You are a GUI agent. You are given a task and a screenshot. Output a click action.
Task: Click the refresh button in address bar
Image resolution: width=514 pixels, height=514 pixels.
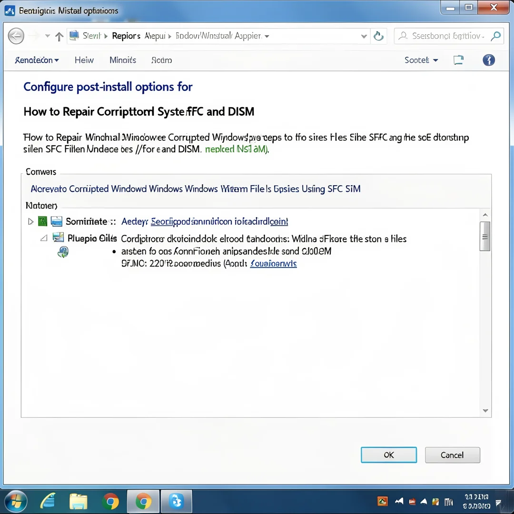pos(378,36)
